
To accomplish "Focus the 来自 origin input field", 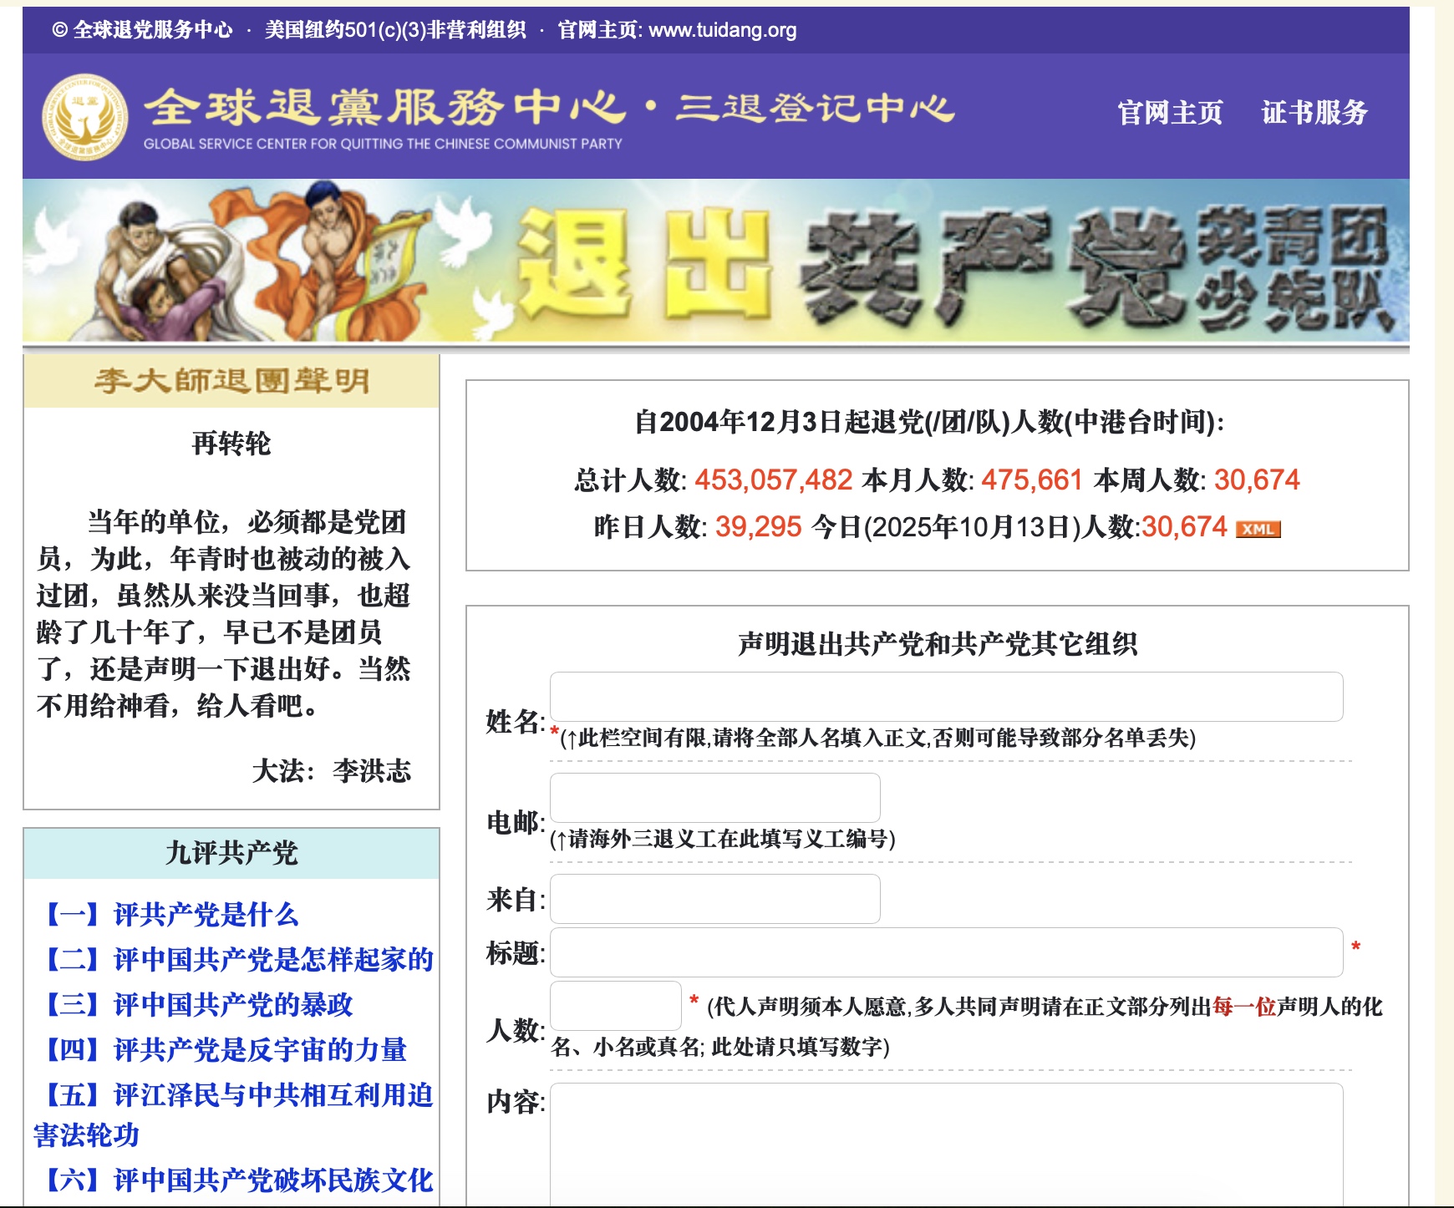I will tap(714, 899).
